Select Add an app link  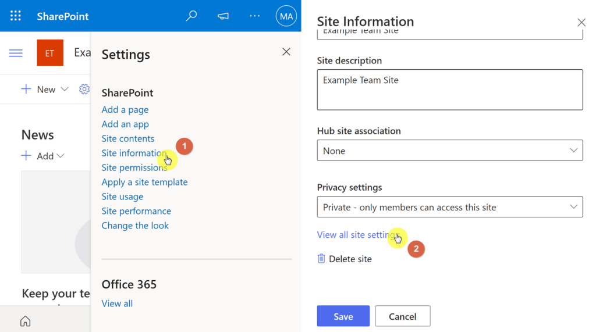coord(125,124)
